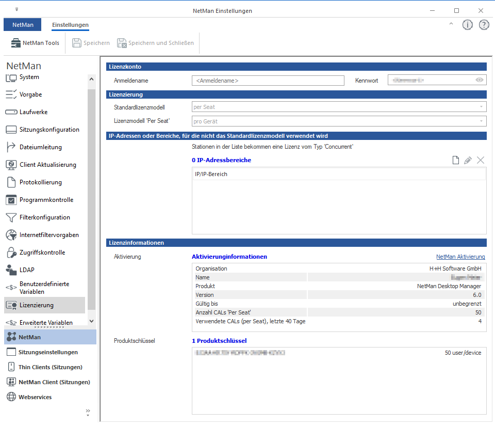This screenshot has width=495, height=426.
Task: Click the delete X icon for IP ranges
Action: point(481,160)
